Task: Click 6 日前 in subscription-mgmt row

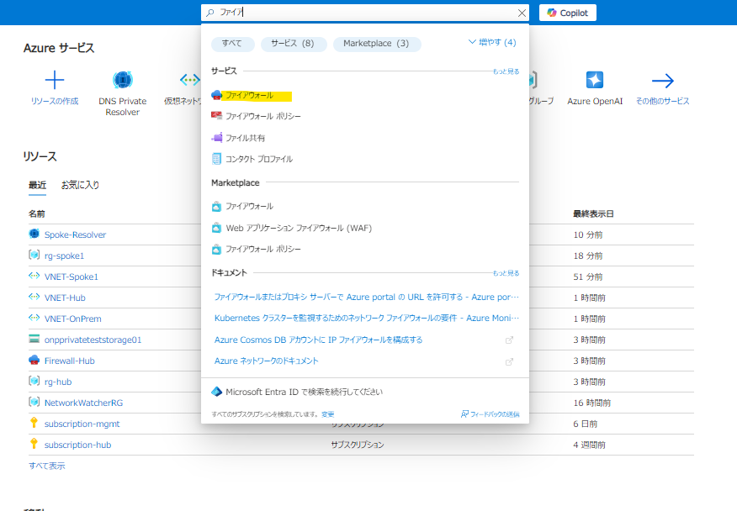Action: pyautogui.click(x=586, y=424)
